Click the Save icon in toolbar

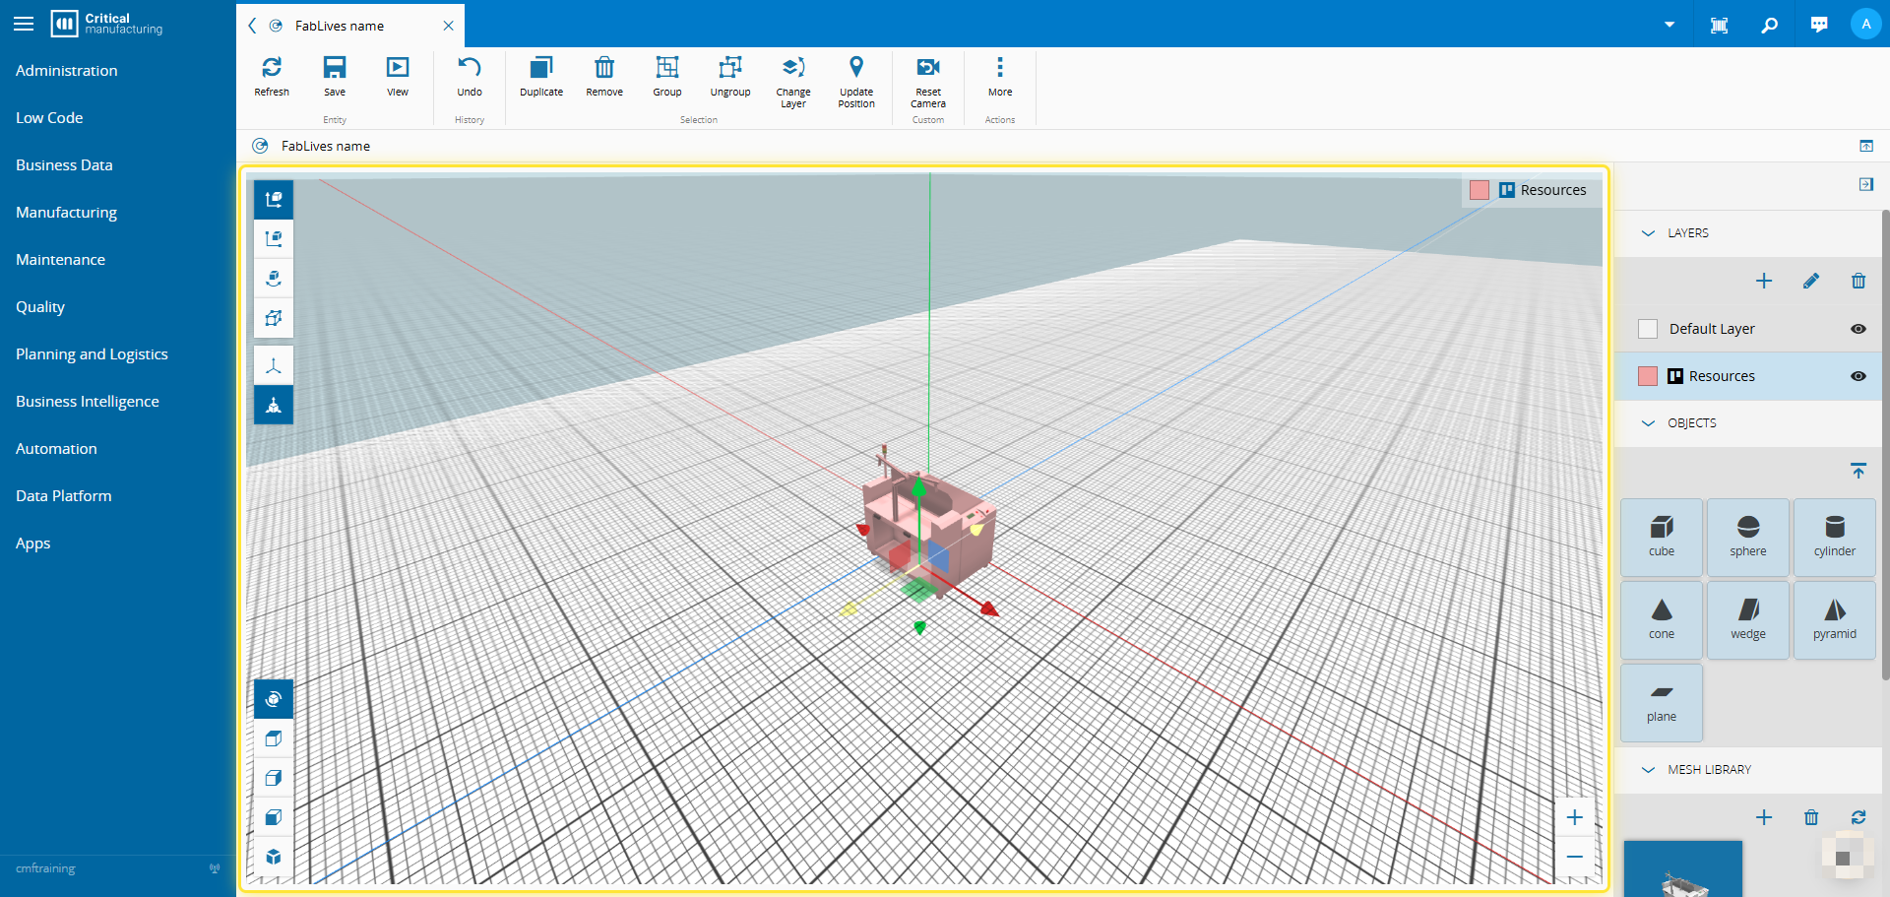(x=335, y=68)
